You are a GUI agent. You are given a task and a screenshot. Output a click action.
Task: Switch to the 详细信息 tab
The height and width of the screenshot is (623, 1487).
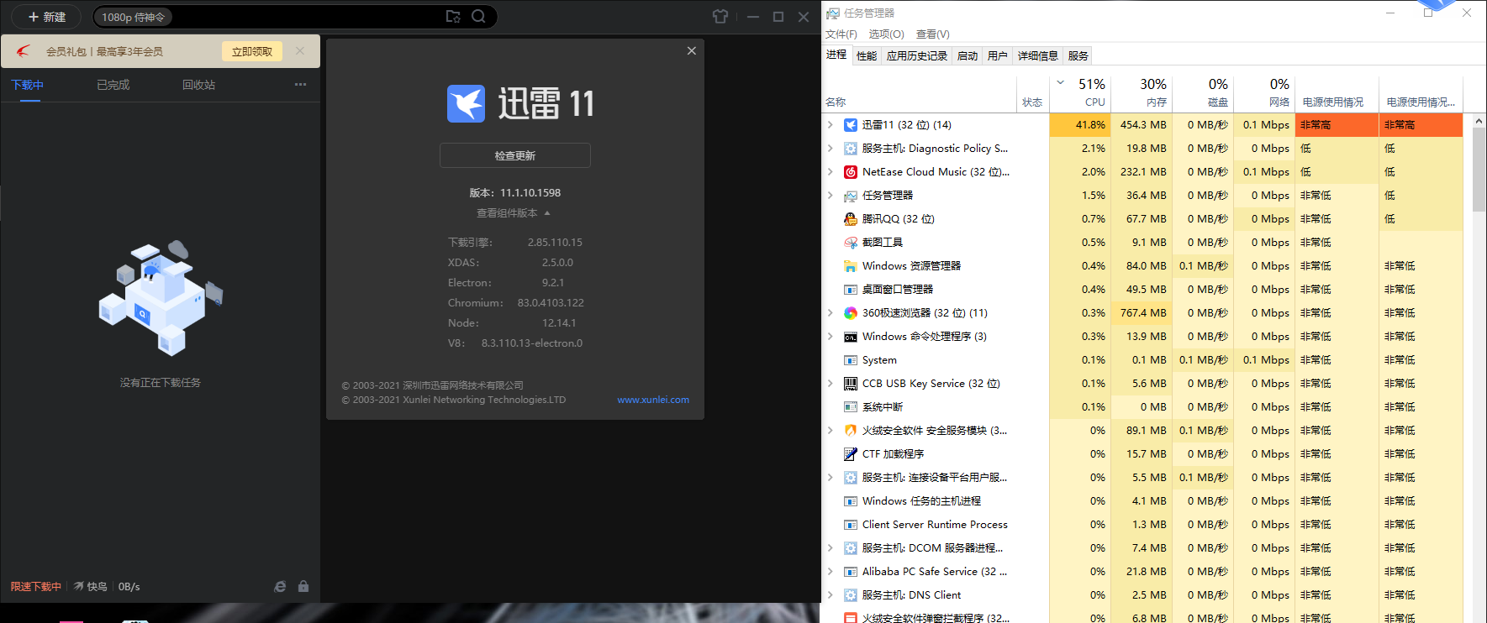pos(1037,56)
